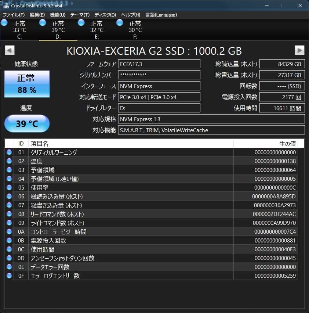Click status orb for drive D:
The height and width of the screenshot is (313, 309).
(43, 23)
